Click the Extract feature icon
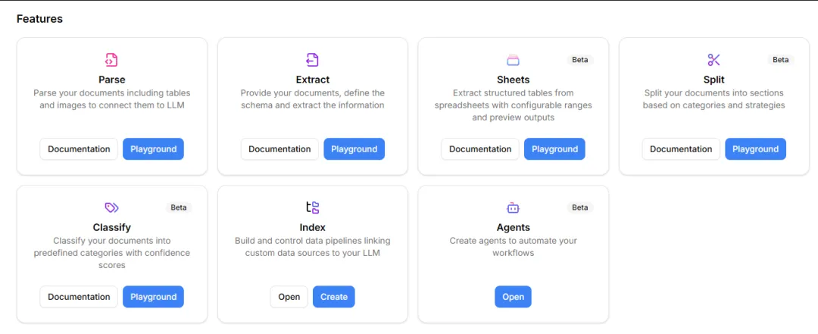The image size is (818, 334). [312, 60]
